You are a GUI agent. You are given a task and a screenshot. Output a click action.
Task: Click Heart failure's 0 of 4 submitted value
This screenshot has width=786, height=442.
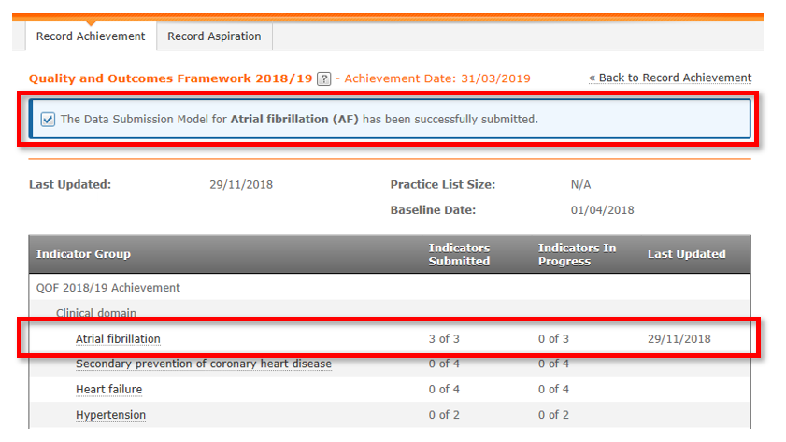444,390
